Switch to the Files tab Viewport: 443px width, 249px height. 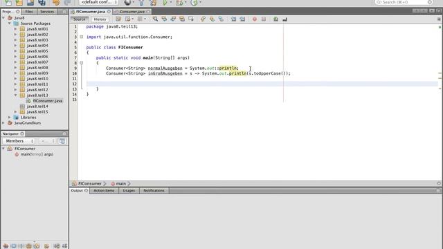click(x=29, y=12)
